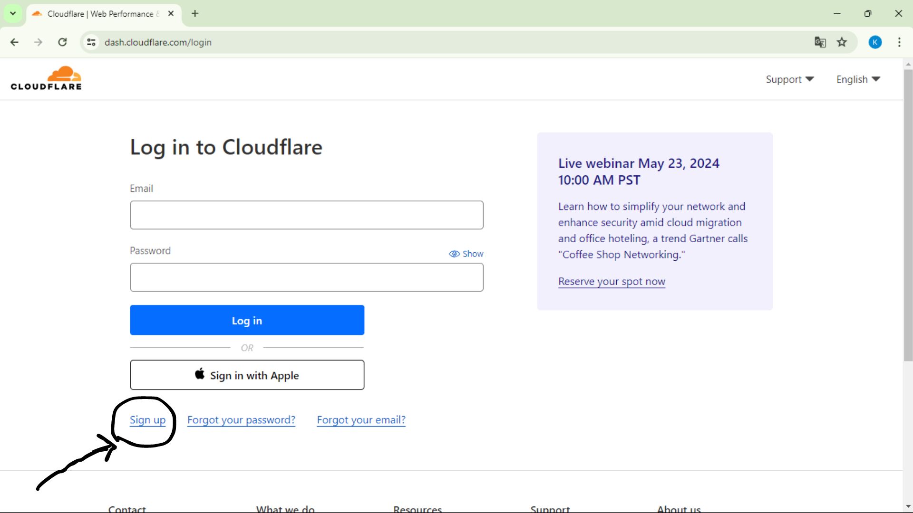Click the address bar URL
Viewport: 913px width, 513px height.
pyautogui.click(x=158, y=42)
